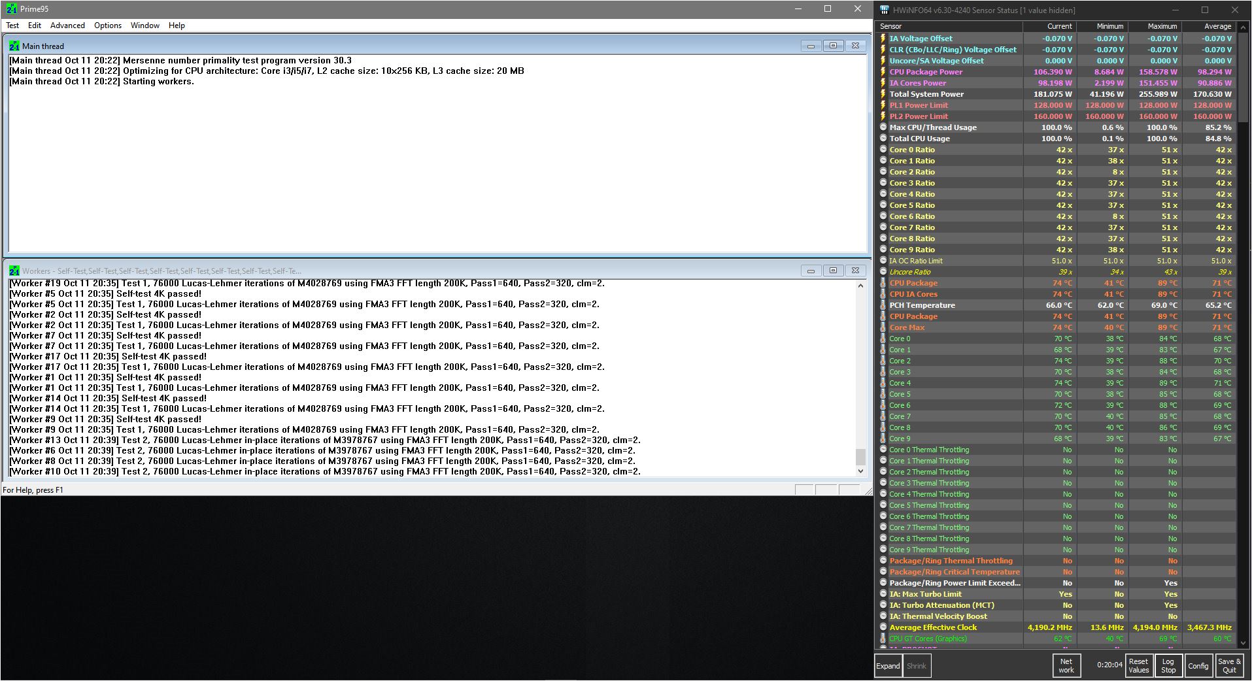Click the lightning icon beside PL1 Power Limit

883,105
